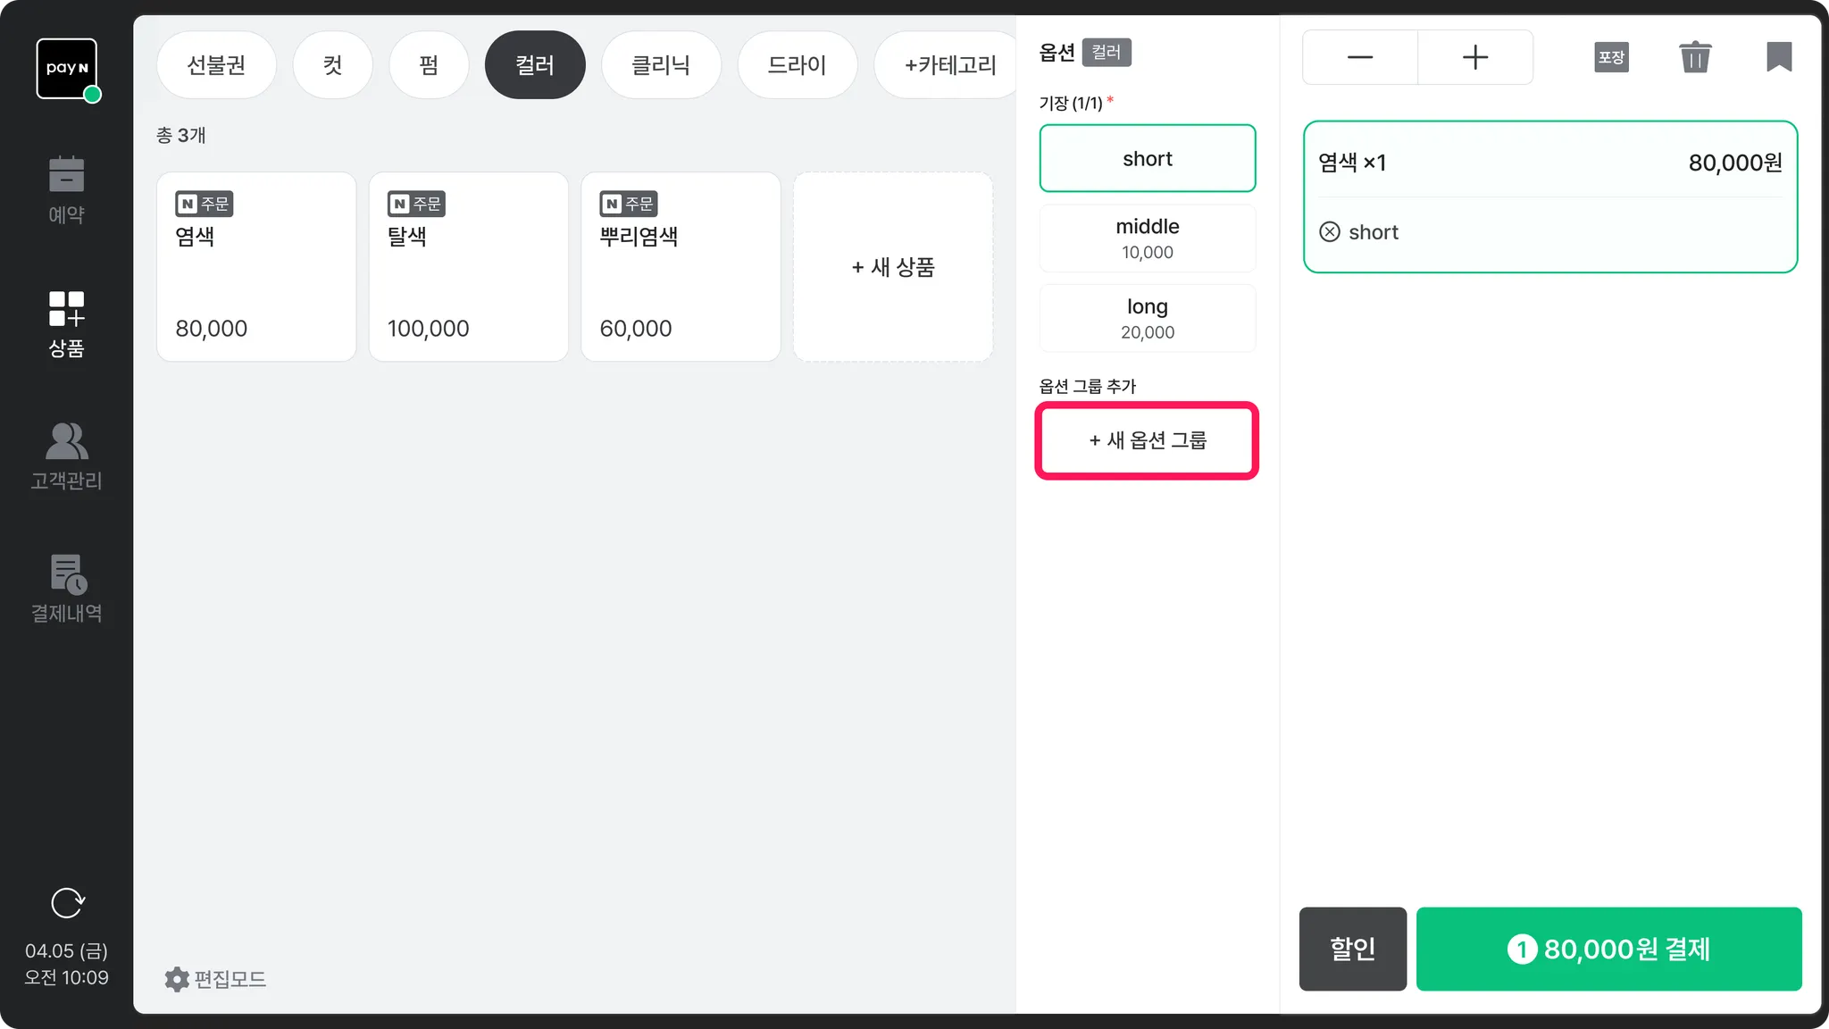Viewport: 1829px width, 1029px height.
Task: Click the bookmark icon at top right
Action: click(x=1778, y=57)
